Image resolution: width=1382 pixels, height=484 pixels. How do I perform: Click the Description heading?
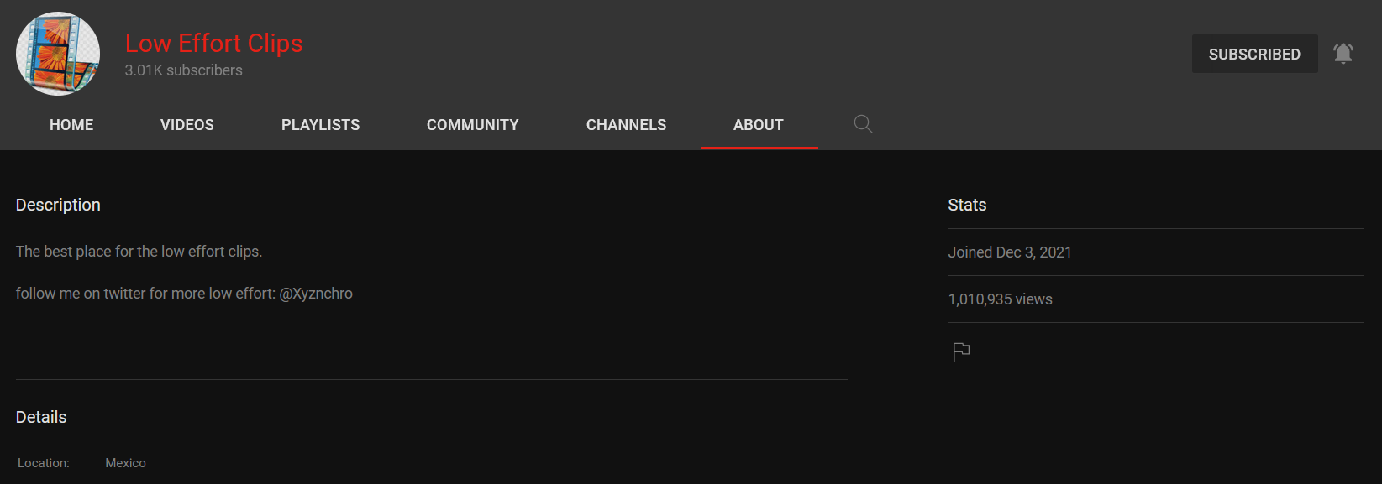click(58, 205)
